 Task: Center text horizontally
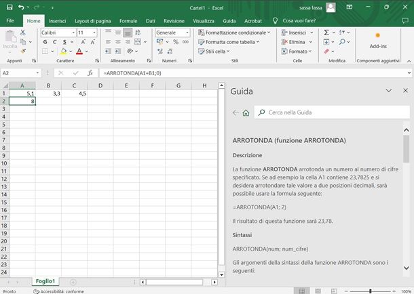[118, 41]
